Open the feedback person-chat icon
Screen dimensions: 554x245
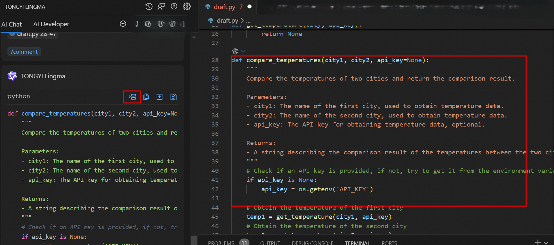point(161,6)
